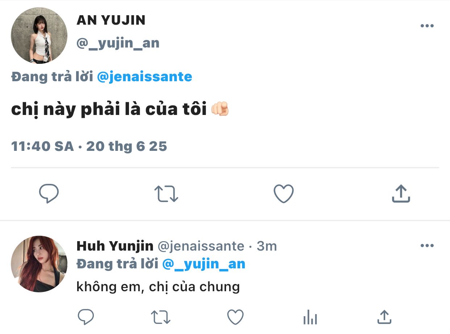450x334 pixels.
Task: Open AN YUJIN display name
Action: pyautogui.click(x=111, y=21)
